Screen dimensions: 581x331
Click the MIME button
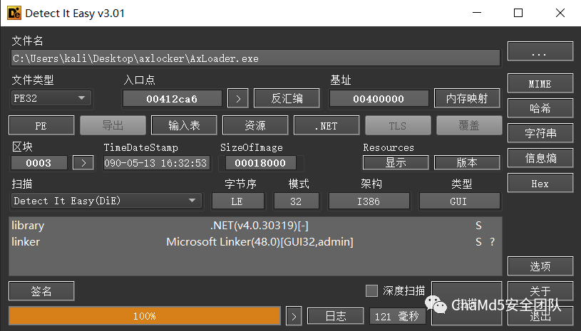pyautogui.click(x=540, y=83)
